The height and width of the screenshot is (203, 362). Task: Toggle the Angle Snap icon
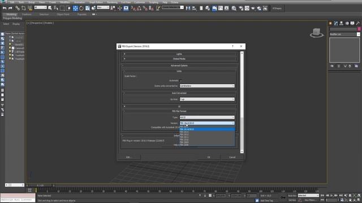pyautogui.click(x=139, y=8)
